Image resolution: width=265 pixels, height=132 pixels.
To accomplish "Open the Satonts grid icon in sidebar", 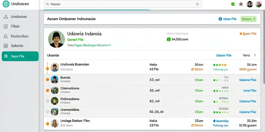I will coord(6,46).
